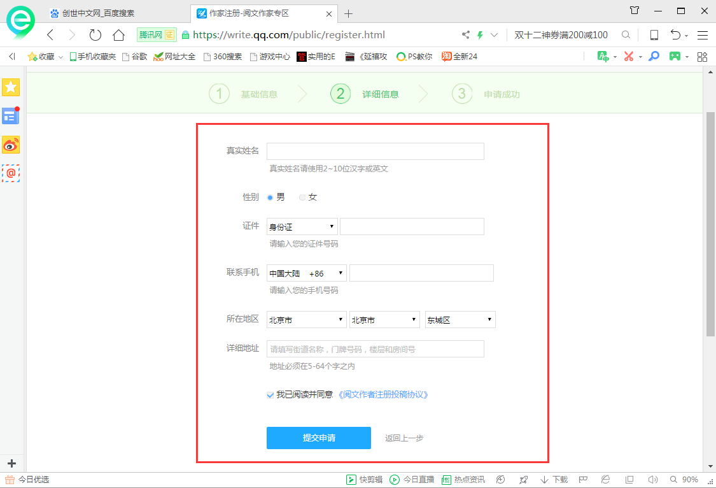Viewport: 716px width, 488px height.
Task: Open the translate icon on the toolbar
Action: [x=602, y=56]
